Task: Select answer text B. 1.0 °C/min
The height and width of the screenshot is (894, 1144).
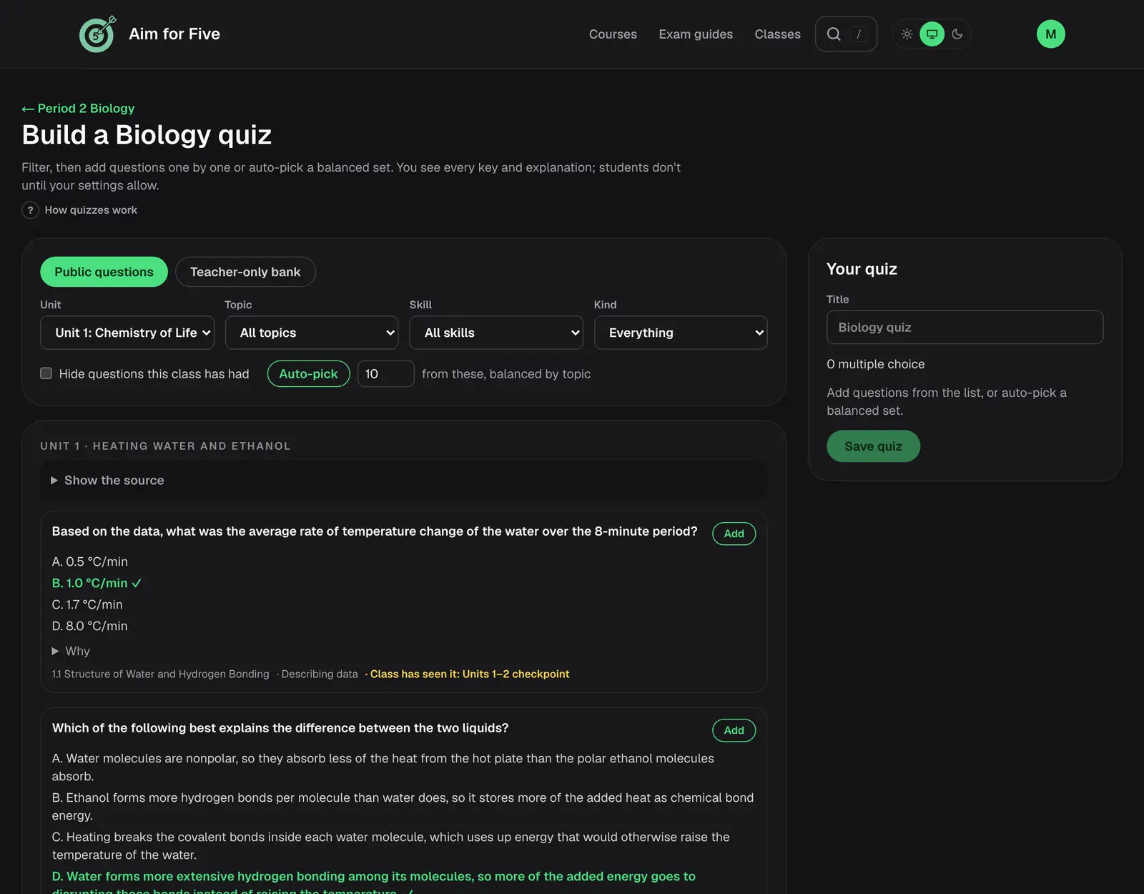Action: point(97,584)
